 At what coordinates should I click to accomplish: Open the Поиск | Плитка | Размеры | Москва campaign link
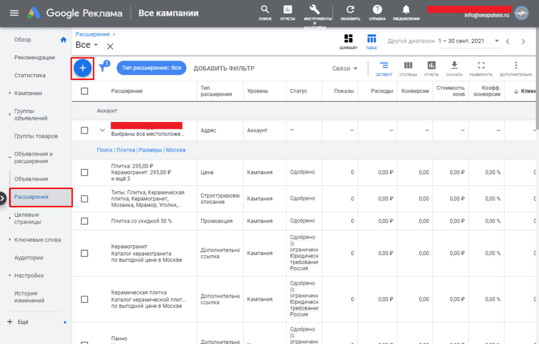(x=141, y=150)
